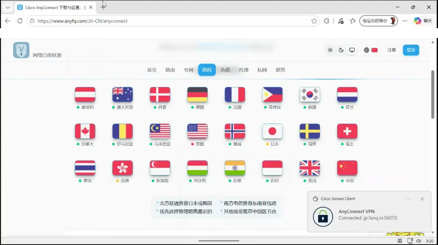
Task: Click the 验证你的身份 profile button
Action: tap(379, 21)
